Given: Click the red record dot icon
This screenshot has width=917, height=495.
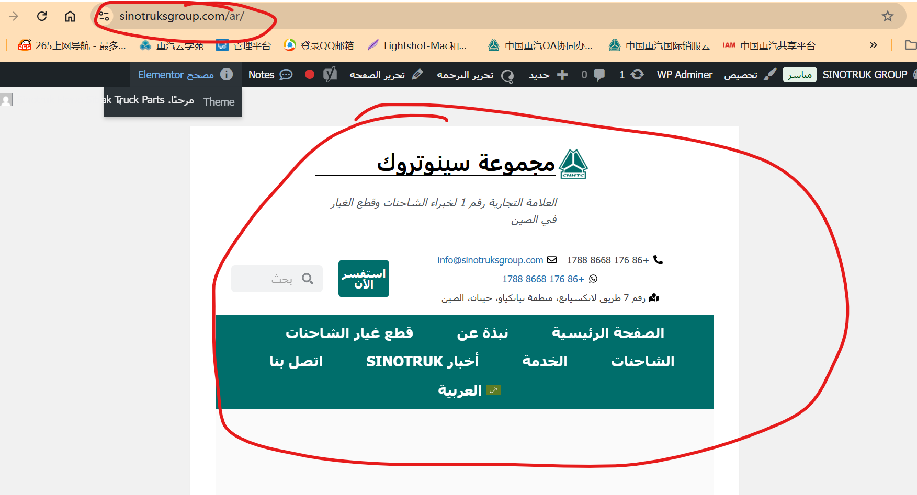Looking at the screenshot, I should coord(310,74).
